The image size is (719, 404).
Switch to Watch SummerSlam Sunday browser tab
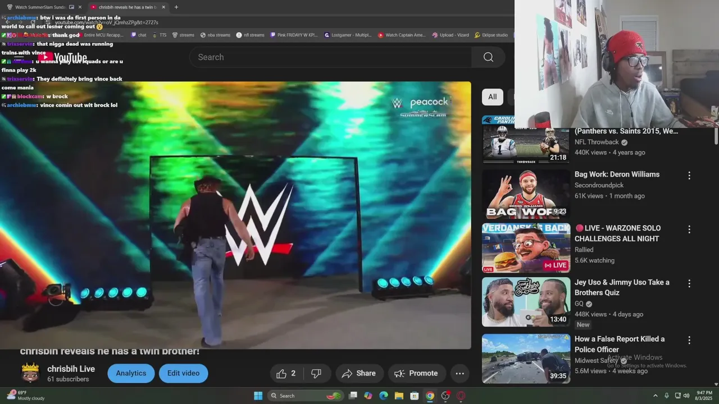point(40,7)
